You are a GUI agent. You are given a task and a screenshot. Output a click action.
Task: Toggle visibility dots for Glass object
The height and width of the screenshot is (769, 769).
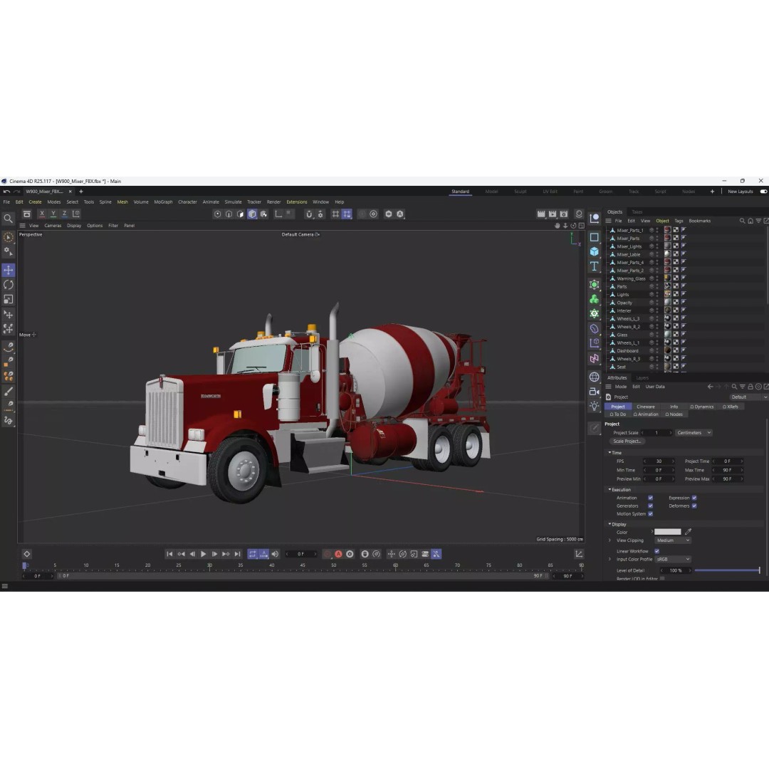658,335
